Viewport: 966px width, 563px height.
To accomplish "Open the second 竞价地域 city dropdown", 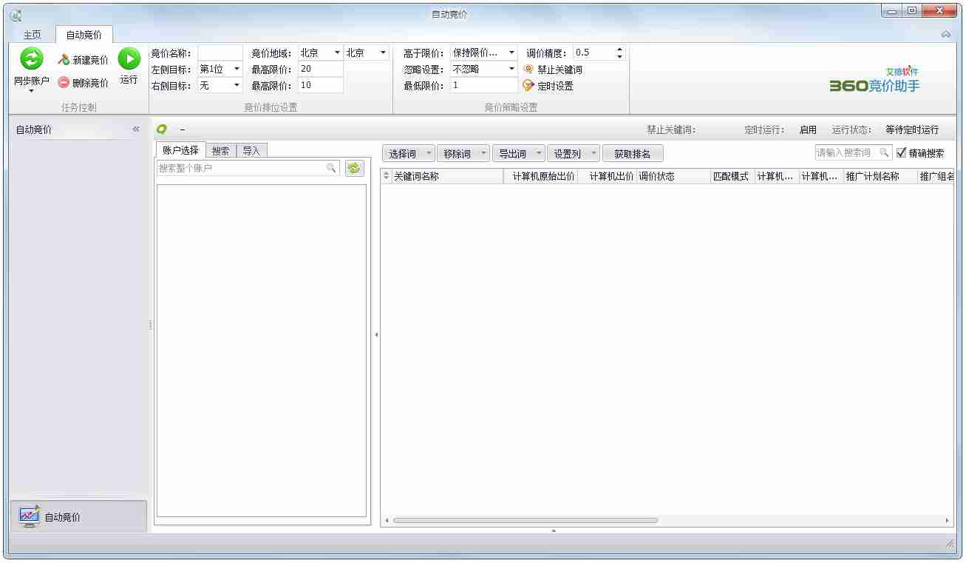I will tap(383, 53).
